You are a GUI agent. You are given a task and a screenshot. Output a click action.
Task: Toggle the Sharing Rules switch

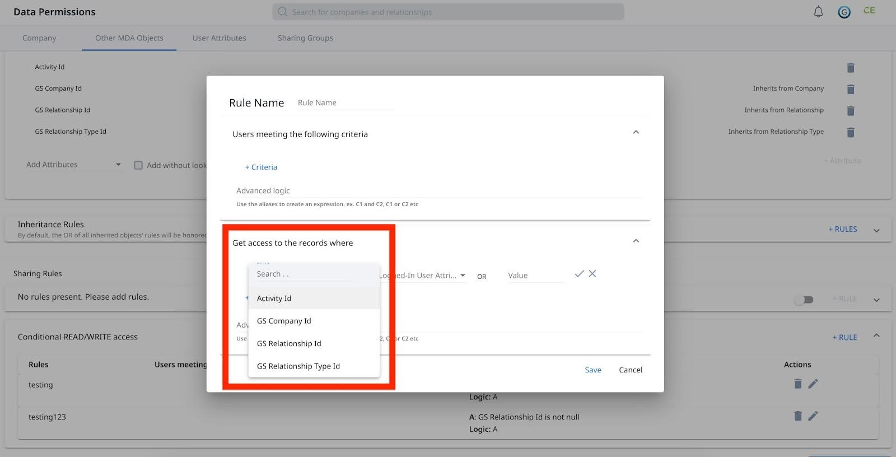click(804, 300)
